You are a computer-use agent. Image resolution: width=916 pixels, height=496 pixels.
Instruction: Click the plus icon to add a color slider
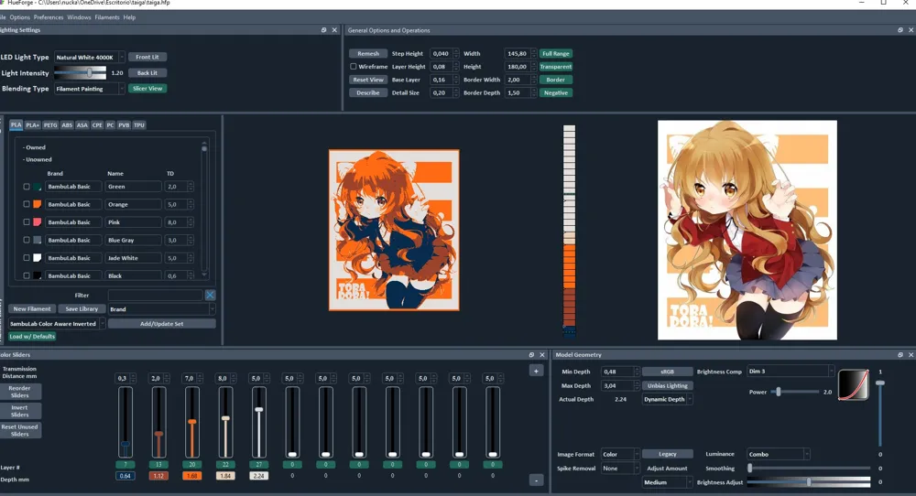[x=536, y=371]
